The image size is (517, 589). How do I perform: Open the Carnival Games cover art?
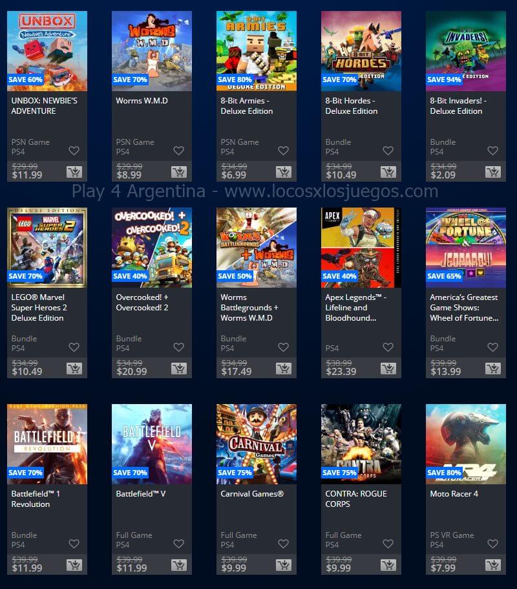257,444
